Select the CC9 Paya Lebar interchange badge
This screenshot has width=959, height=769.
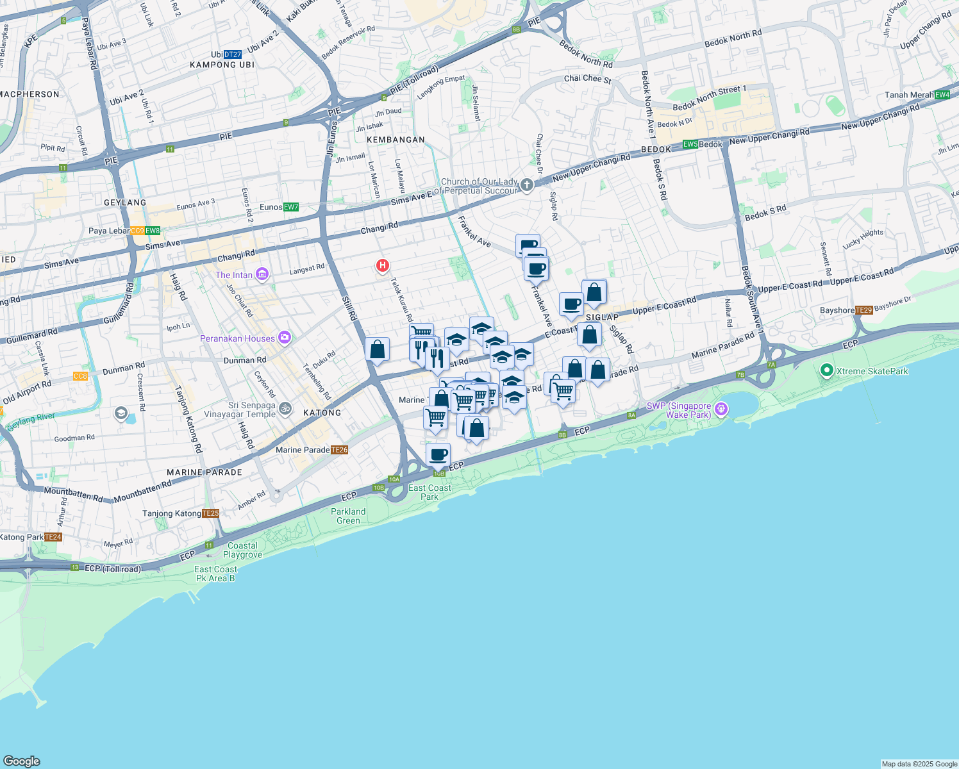pyautogui.click(x=137, y=230)
